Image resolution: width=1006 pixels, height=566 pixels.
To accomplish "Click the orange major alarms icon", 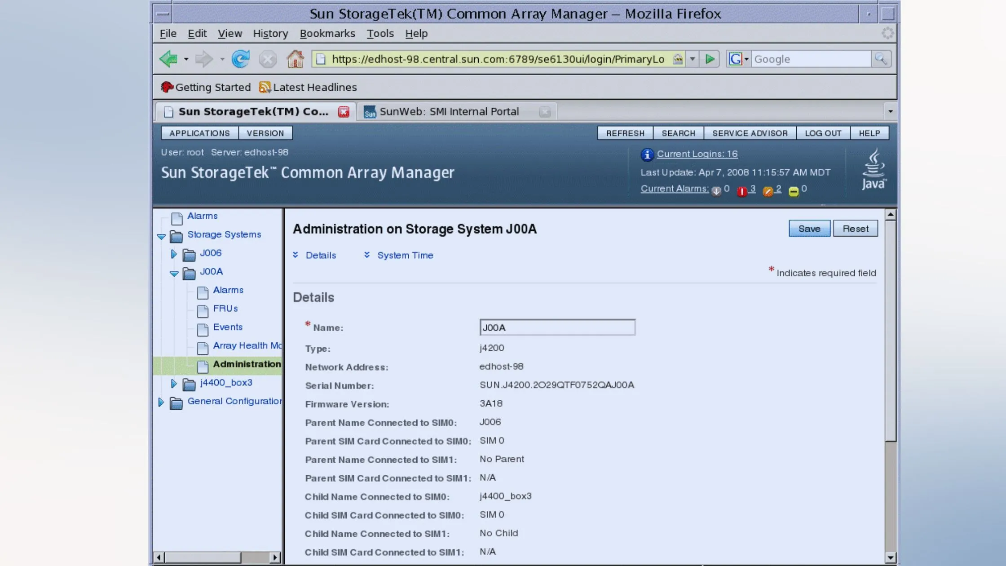I will (768, 191).
